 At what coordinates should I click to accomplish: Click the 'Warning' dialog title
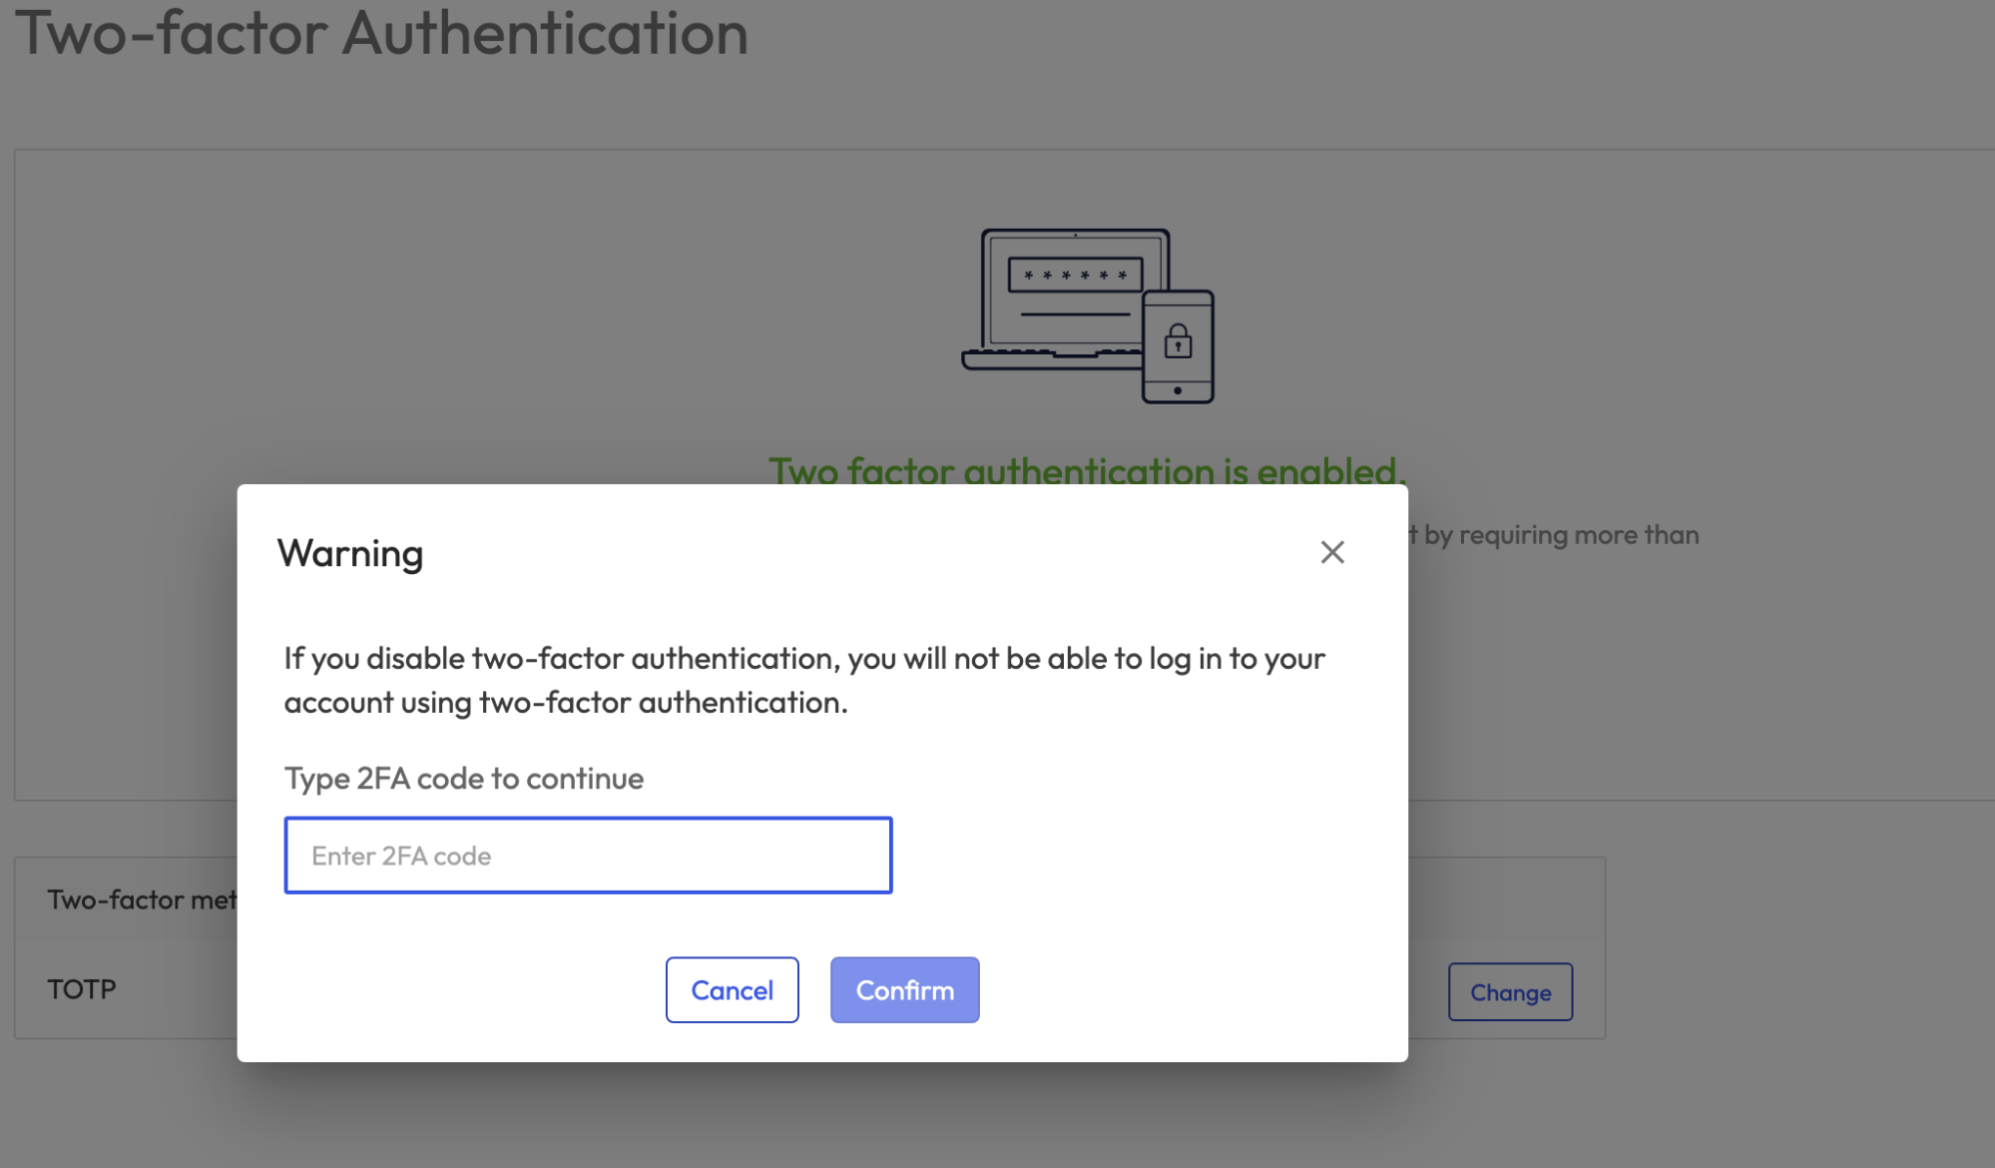350,553
